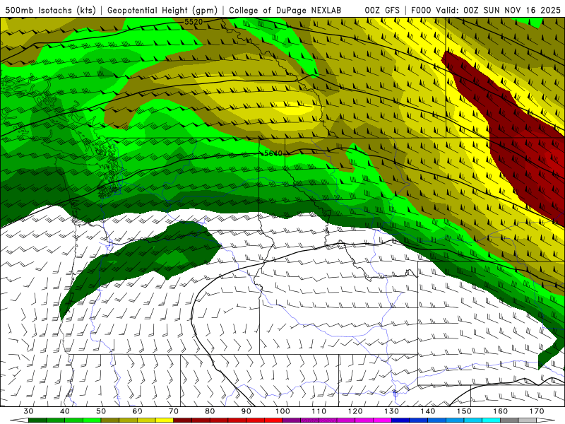Click the 70 value on the color scale
Screen dimensions: 565x424
(174, 411)
